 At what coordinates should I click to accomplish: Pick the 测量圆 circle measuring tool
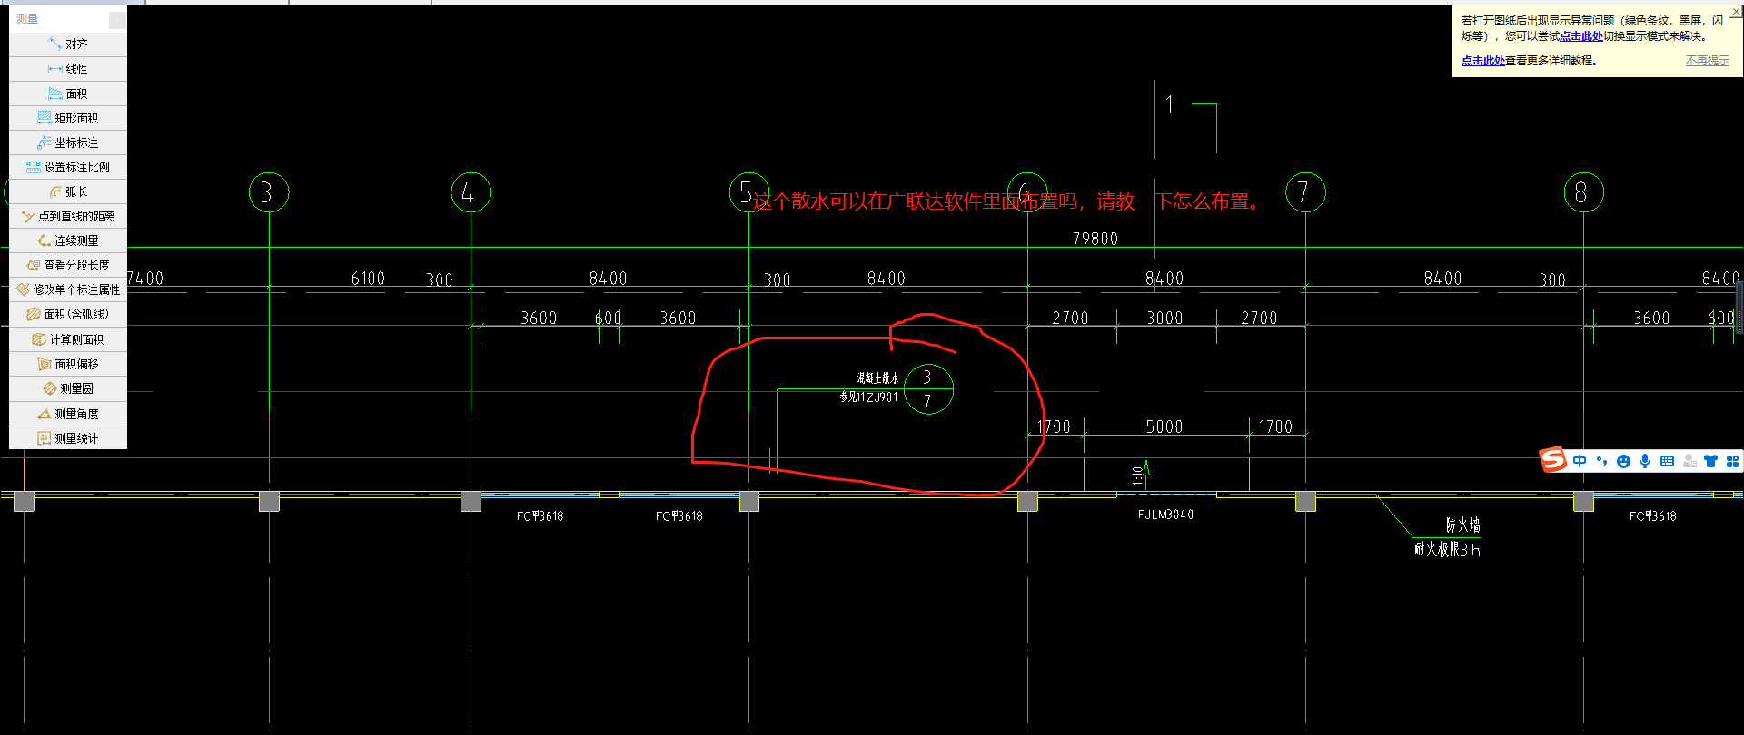click(68, 388)
